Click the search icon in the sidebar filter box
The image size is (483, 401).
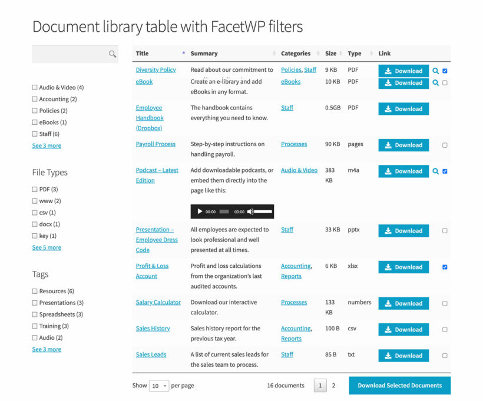(x=112, y=54)
